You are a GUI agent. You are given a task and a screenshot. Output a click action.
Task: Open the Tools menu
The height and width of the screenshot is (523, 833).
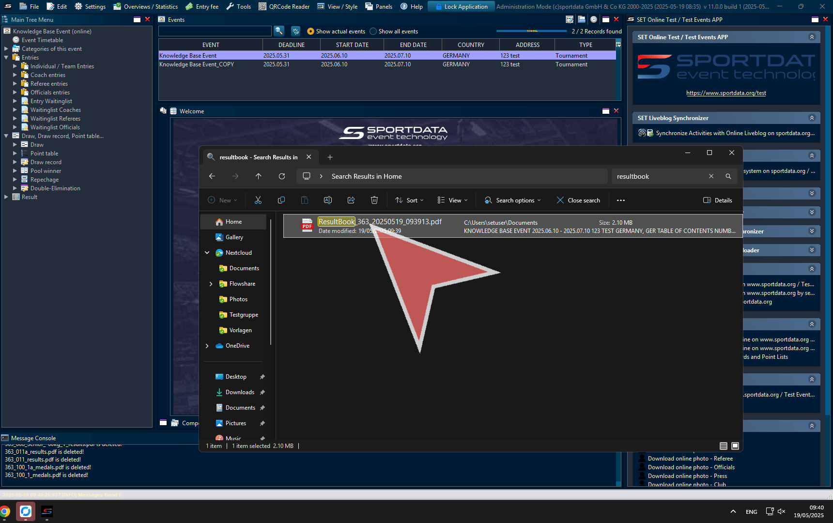[x=239, y=6]
